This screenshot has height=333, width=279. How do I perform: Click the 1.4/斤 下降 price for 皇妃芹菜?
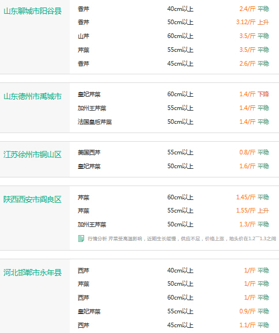[254, 94]
